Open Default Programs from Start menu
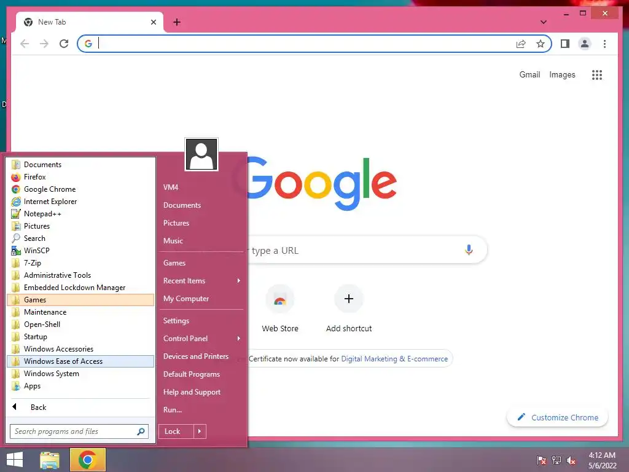 coord(192,374)
